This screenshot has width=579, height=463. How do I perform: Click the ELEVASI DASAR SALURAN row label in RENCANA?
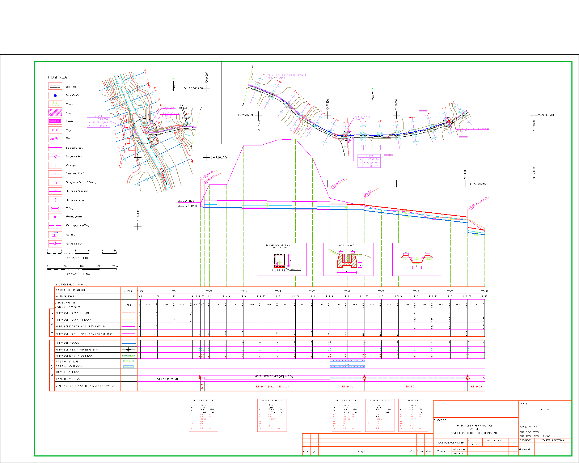[74, 356]
